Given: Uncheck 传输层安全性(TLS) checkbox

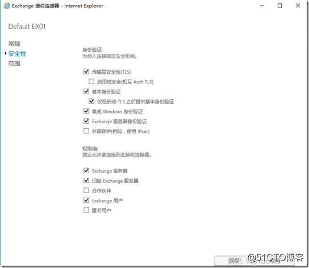Looking at the screenshot, I should [x=86, y=72].
